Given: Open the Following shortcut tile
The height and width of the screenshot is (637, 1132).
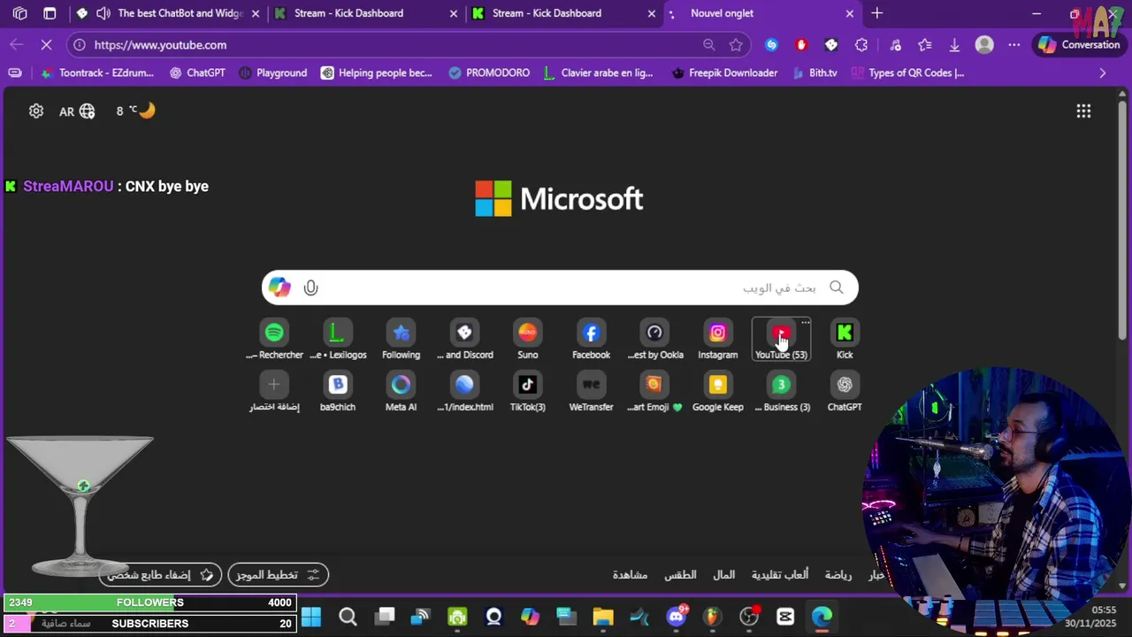Looking at the screenshot, I should pyautogui.click(x=401, y=341).
